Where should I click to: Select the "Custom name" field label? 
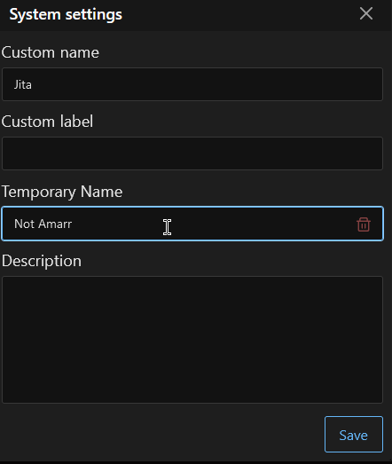(x=51, y=52)
